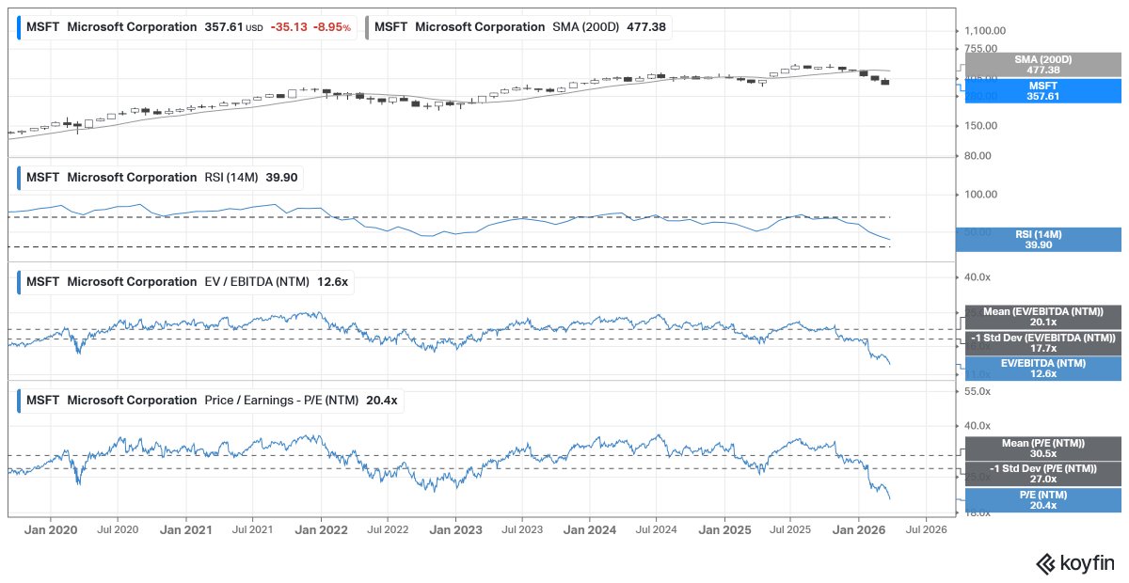Click the Jan 2023 date label
The width and height of the screenshot is (1129, 583).
[x=455, y=530]
